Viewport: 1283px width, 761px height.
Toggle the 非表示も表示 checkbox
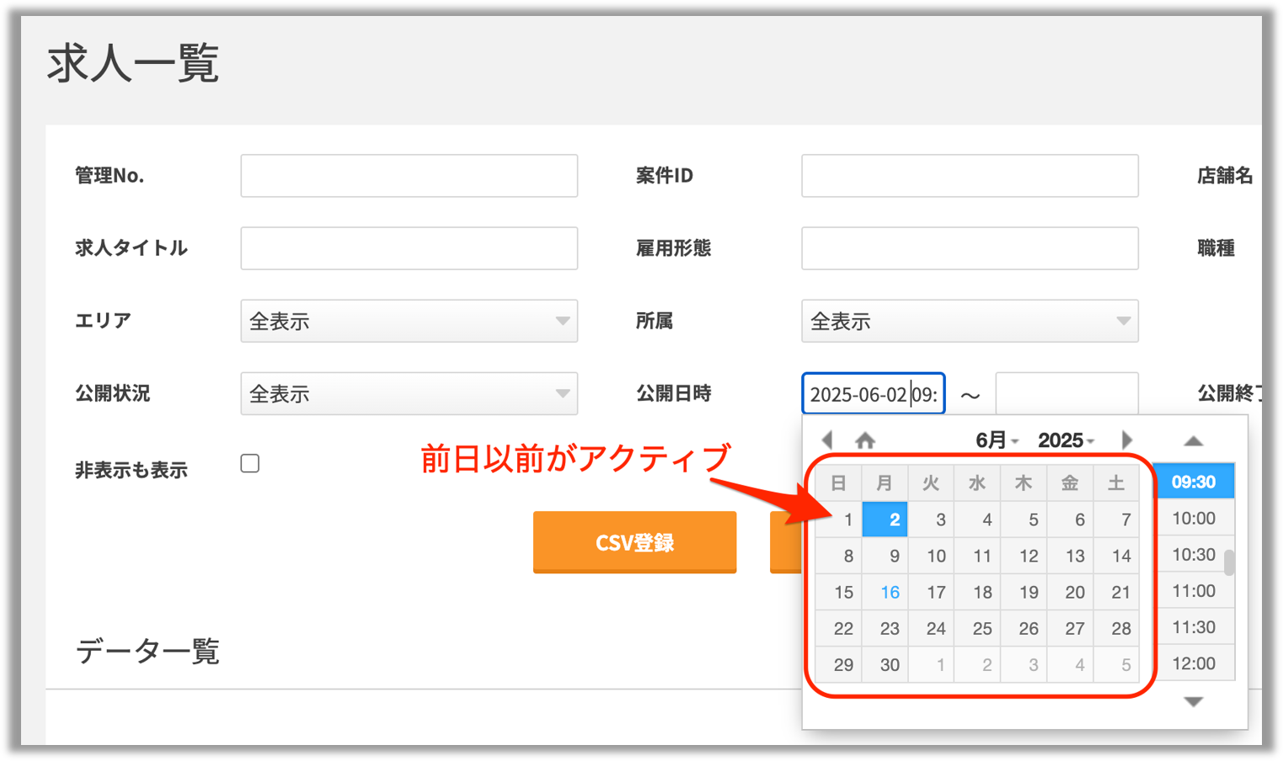pos(250,464)
